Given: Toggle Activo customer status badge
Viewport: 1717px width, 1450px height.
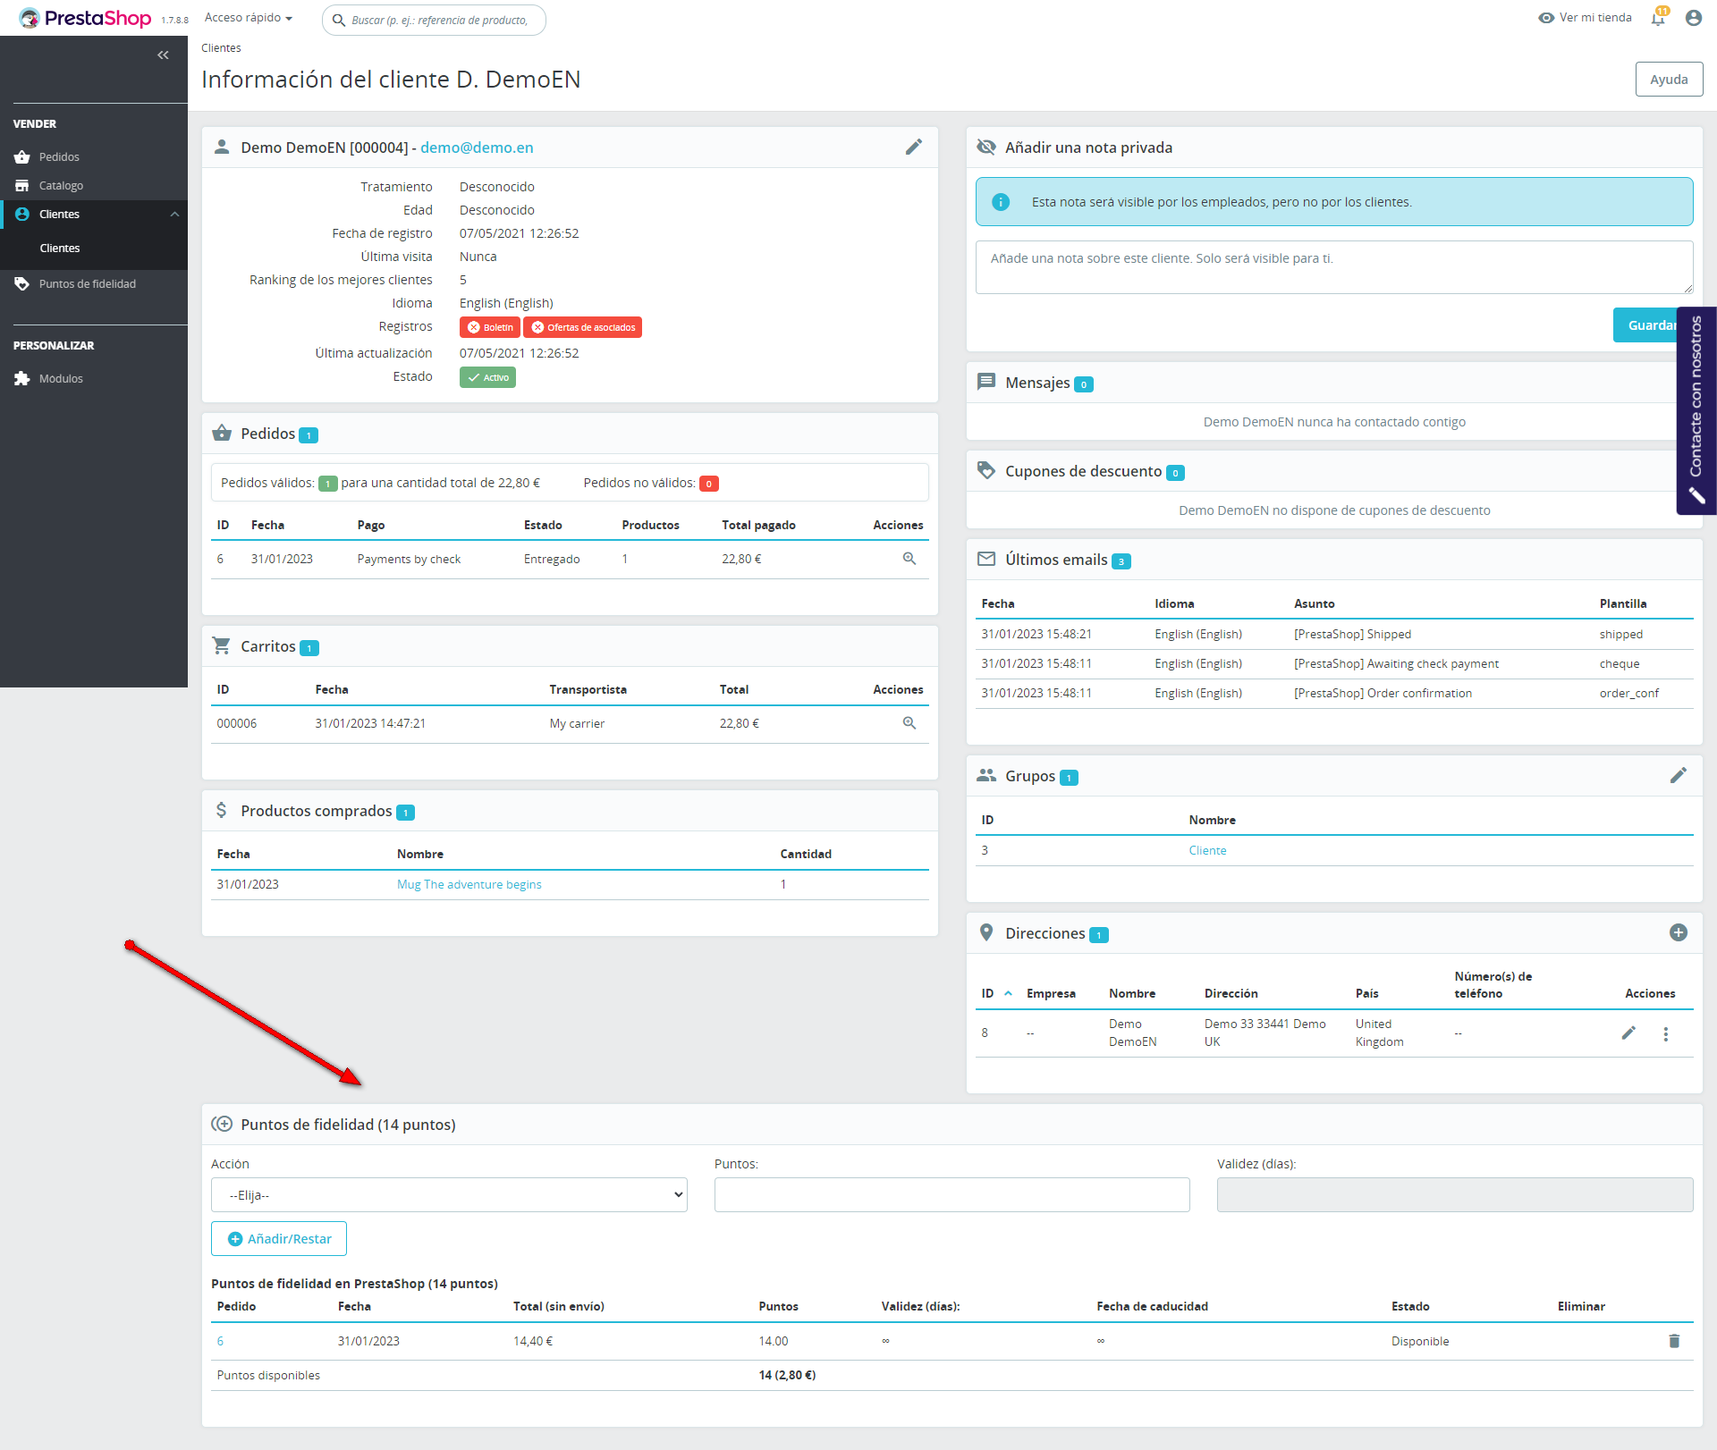Looking at the screenshot, I should pyautogui.click(x=487, y=377).
